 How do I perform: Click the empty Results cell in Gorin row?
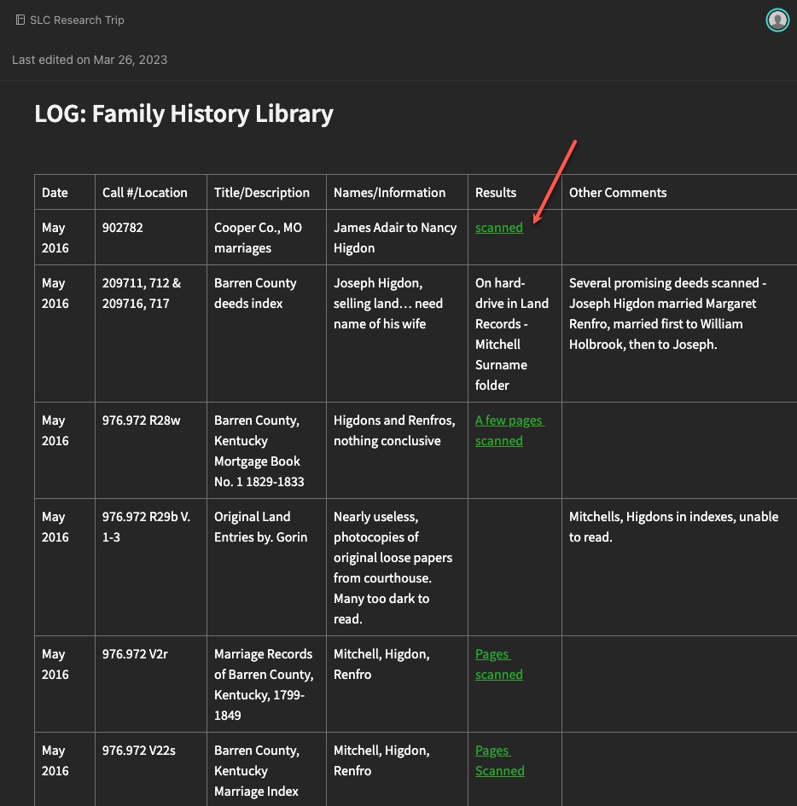pos(515,567)
